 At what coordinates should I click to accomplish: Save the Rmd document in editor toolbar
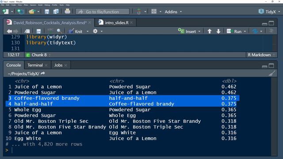pos(38,31)
